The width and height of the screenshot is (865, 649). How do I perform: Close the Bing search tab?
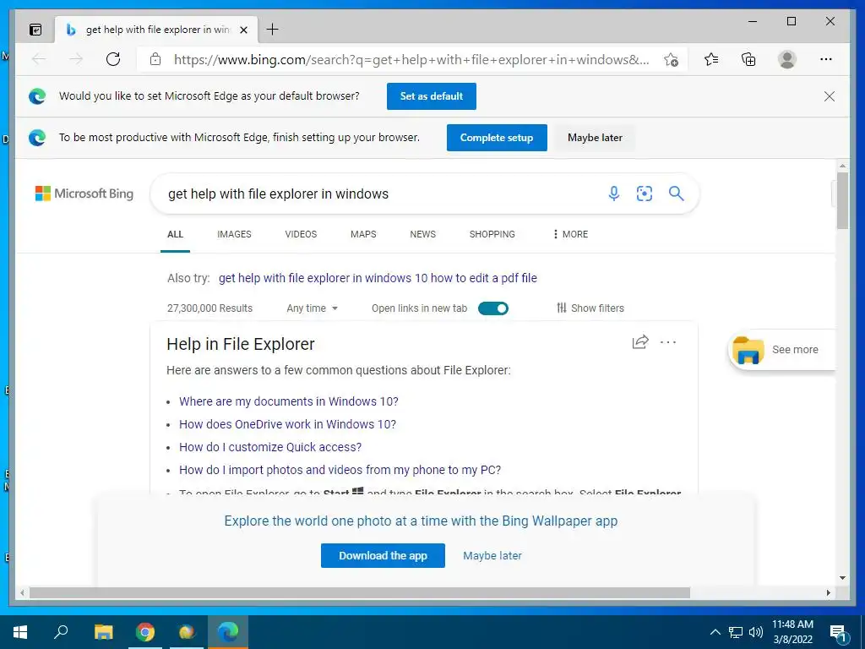(243, 30)
